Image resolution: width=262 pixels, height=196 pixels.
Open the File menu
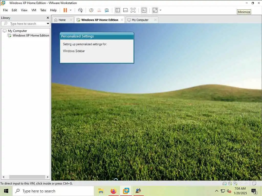5,10
